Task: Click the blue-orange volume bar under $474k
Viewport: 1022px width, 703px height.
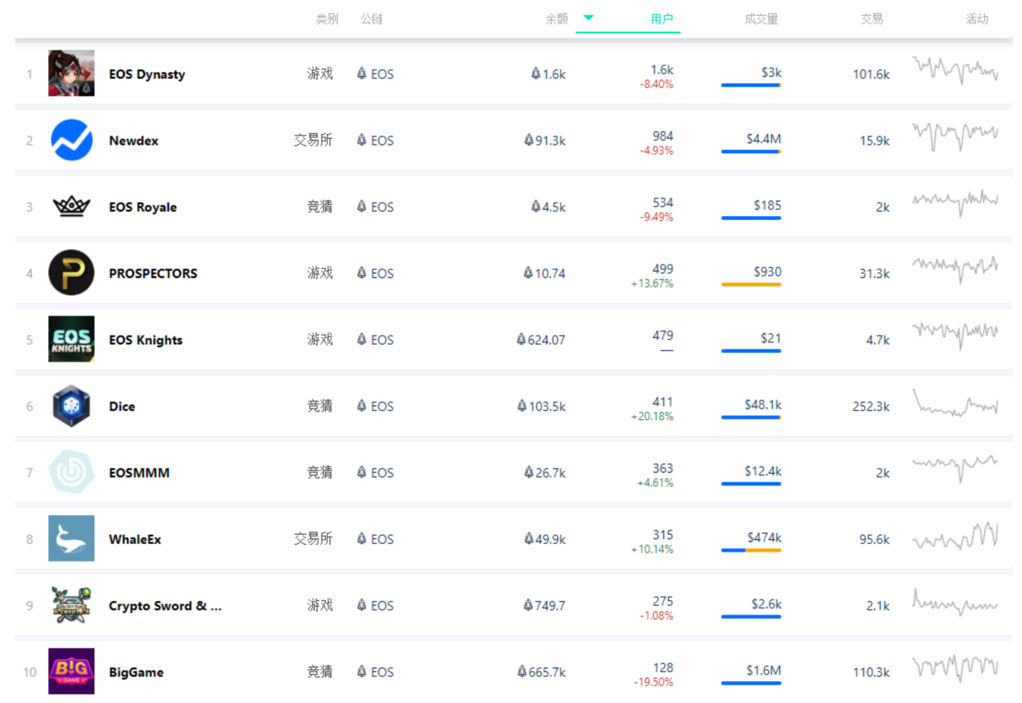Action: coord(751,550)
